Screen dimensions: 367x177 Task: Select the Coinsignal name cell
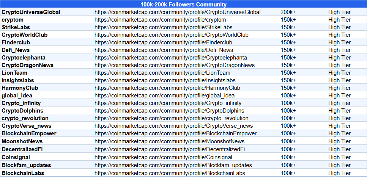pos(47,157)
